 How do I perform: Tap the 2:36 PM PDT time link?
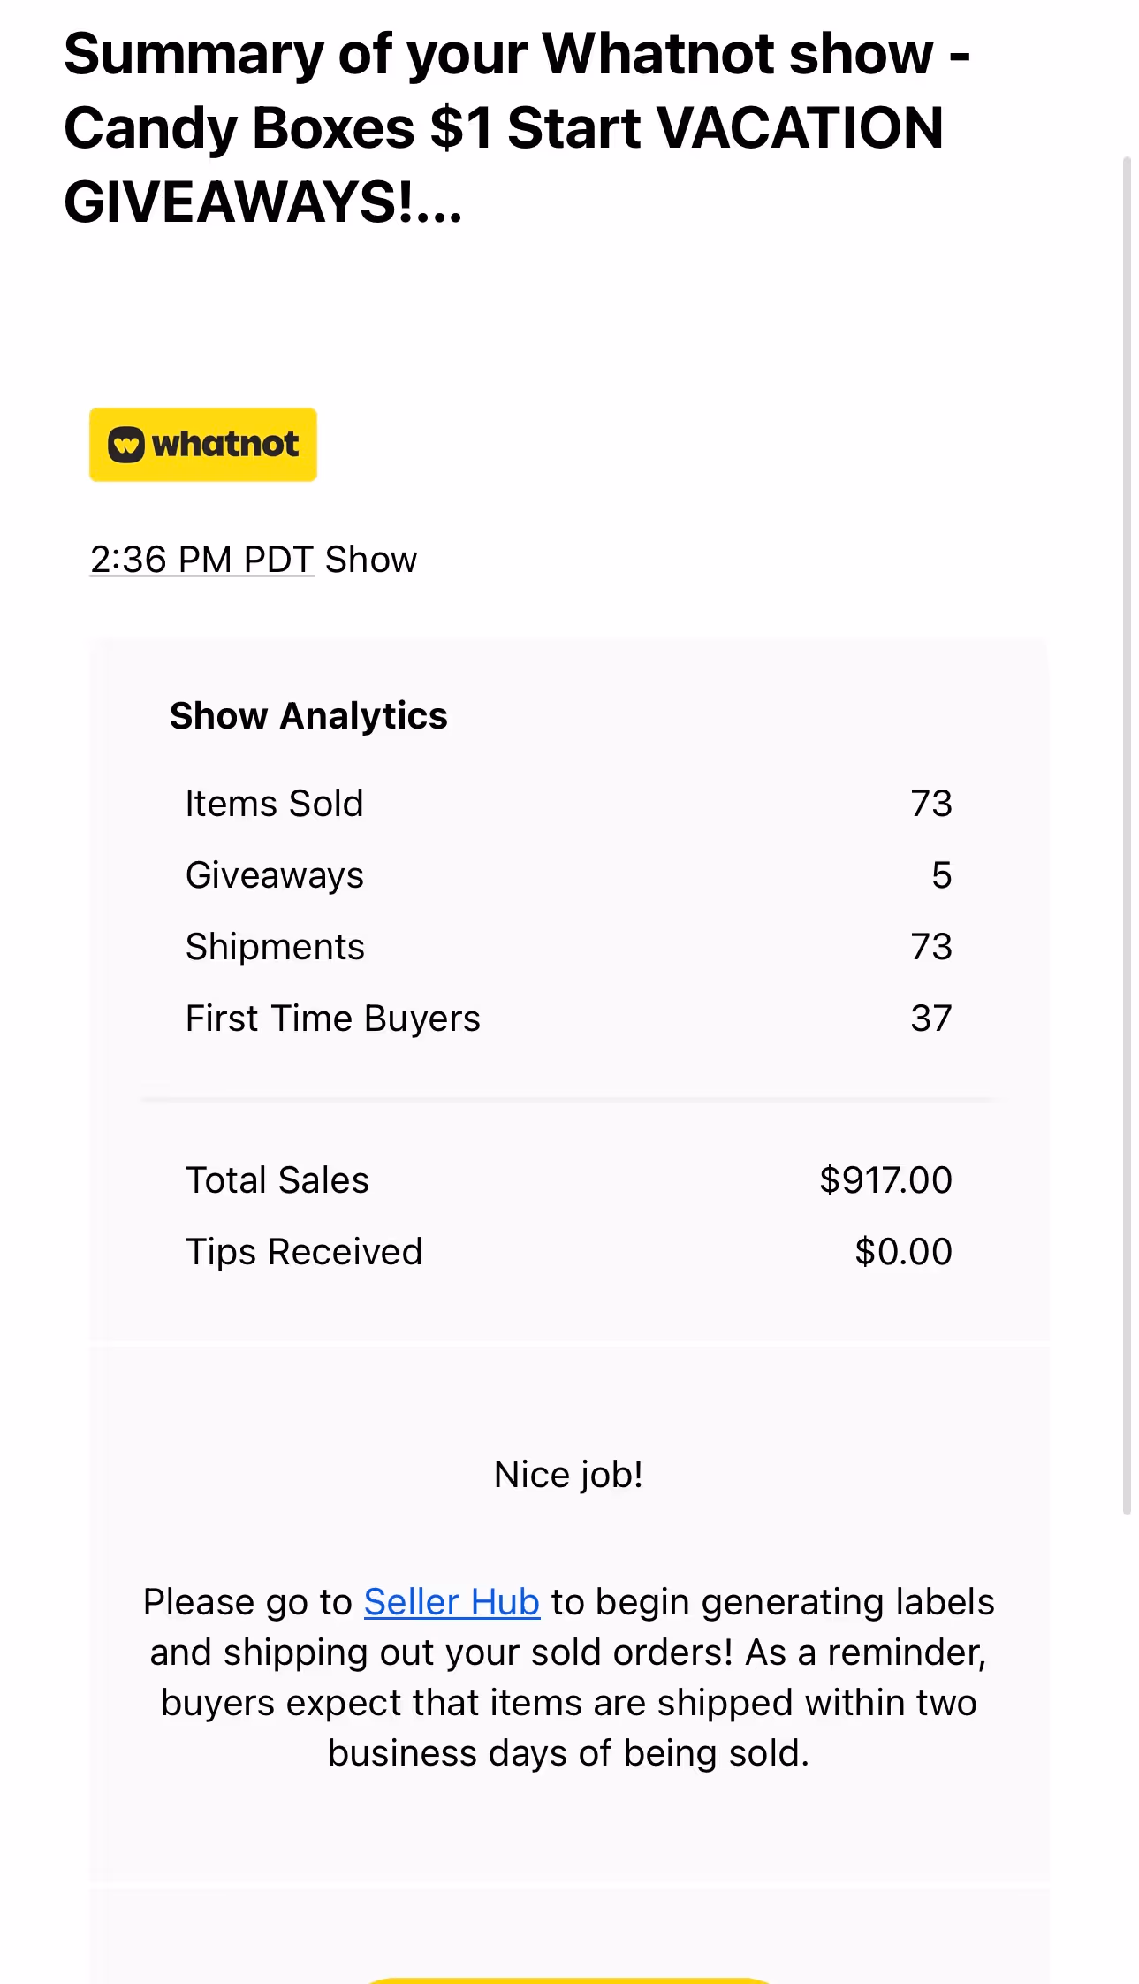[202, 560]
